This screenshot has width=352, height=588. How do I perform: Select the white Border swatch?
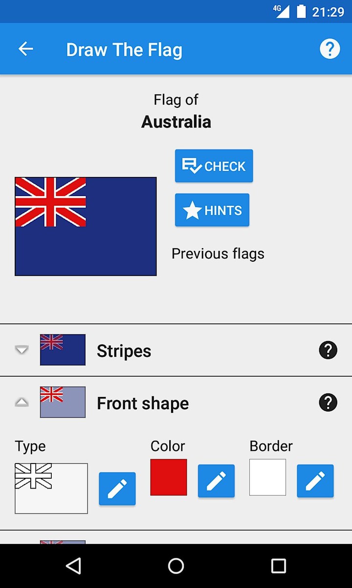[267, 477]
